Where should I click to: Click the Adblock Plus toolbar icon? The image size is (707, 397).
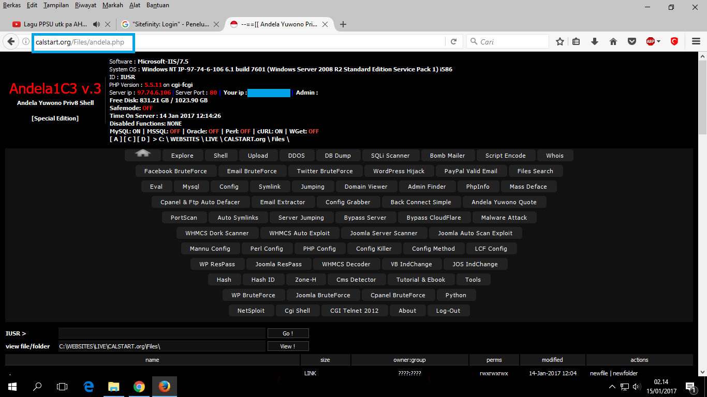click(650, 41)
